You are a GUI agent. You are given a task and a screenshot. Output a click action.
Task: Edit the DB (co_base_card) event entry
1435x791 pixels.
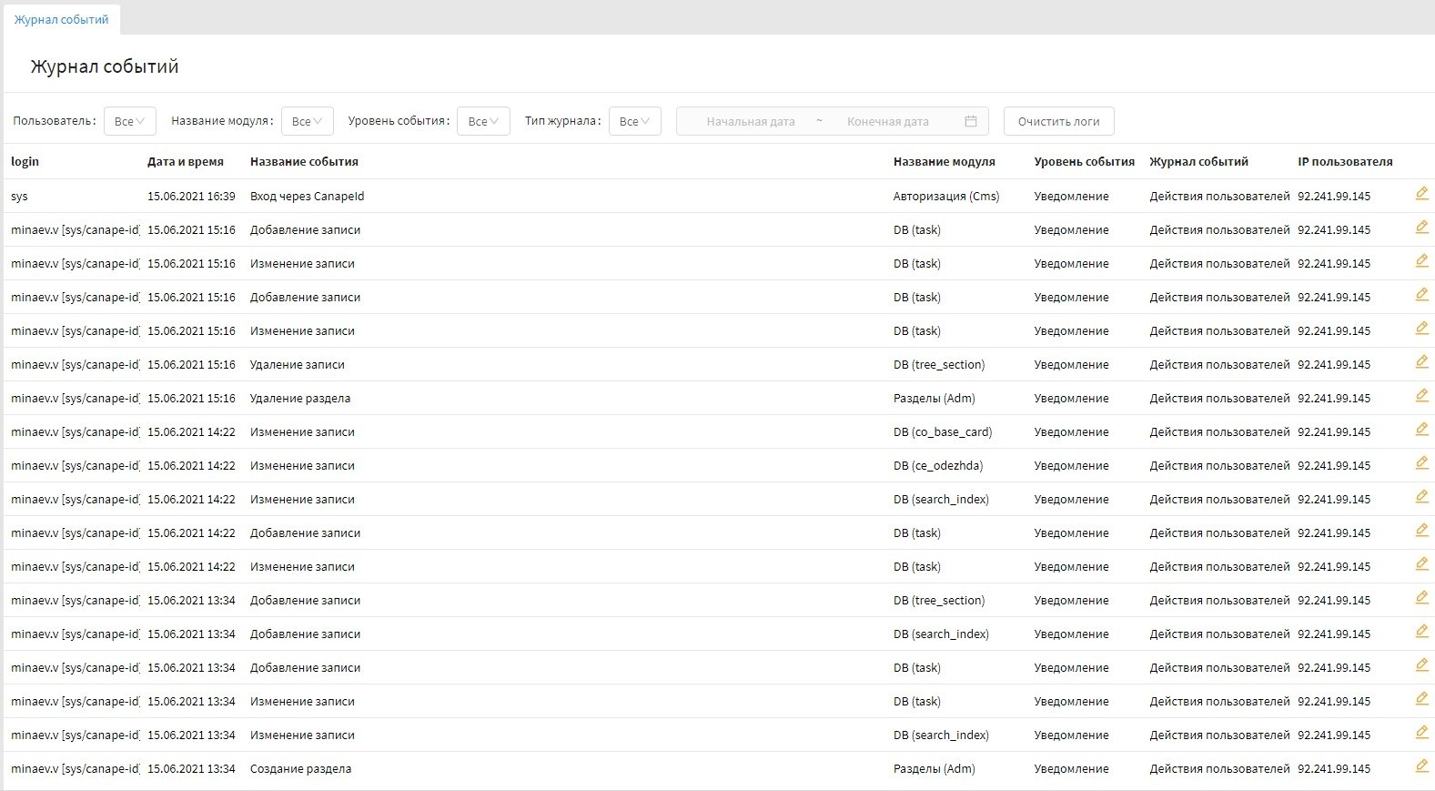click(1421, 430)
